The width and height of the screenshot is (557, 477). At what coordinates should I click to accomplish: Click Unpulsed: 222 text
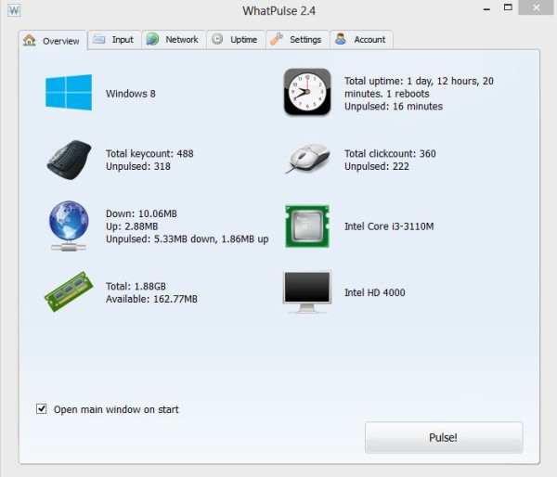pyautogui.click(x=377, y=166)
